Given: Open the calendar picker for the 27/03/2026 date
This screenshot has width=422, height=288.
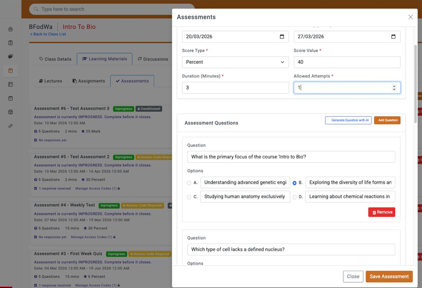Looking at the screenshot, I should pyautogui.click(x=393, y=37).
